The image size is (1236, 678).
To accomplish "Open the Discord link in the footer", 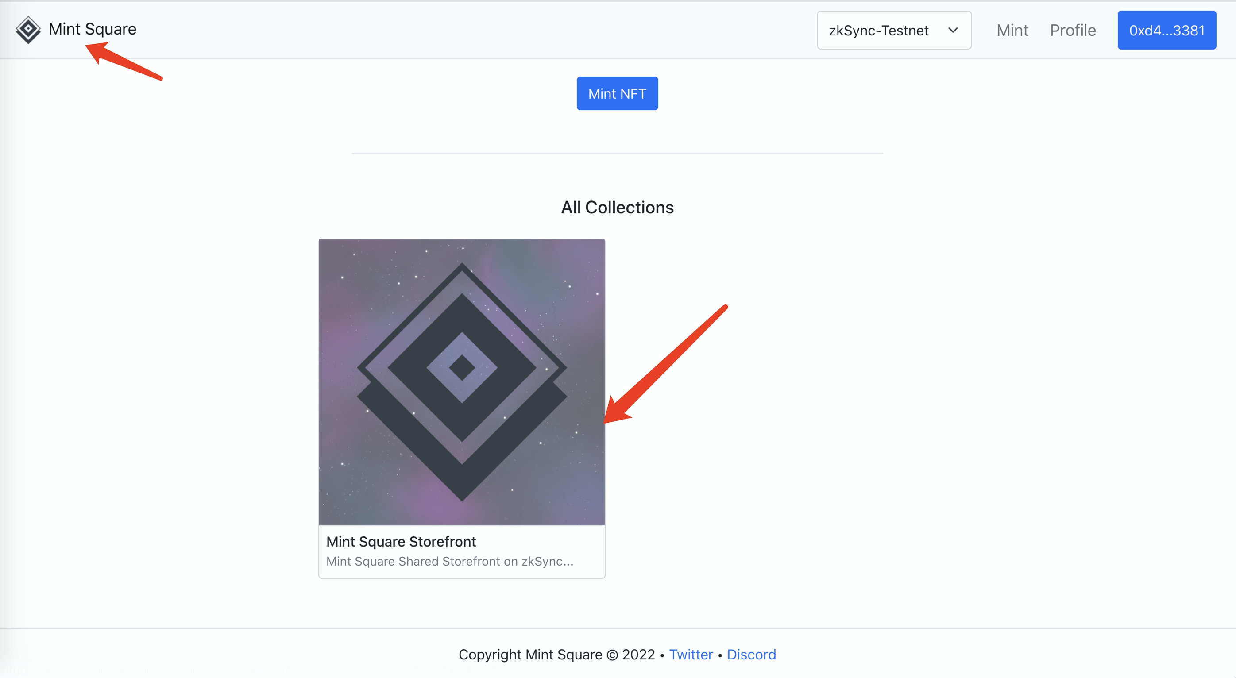I will [751, 655].
